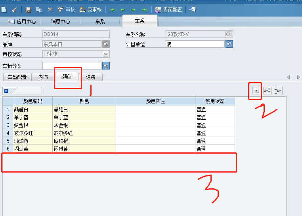Click the insert row icon above grid
The width and height of the screenshot is (302, 216).
click(x=268, y=91)
